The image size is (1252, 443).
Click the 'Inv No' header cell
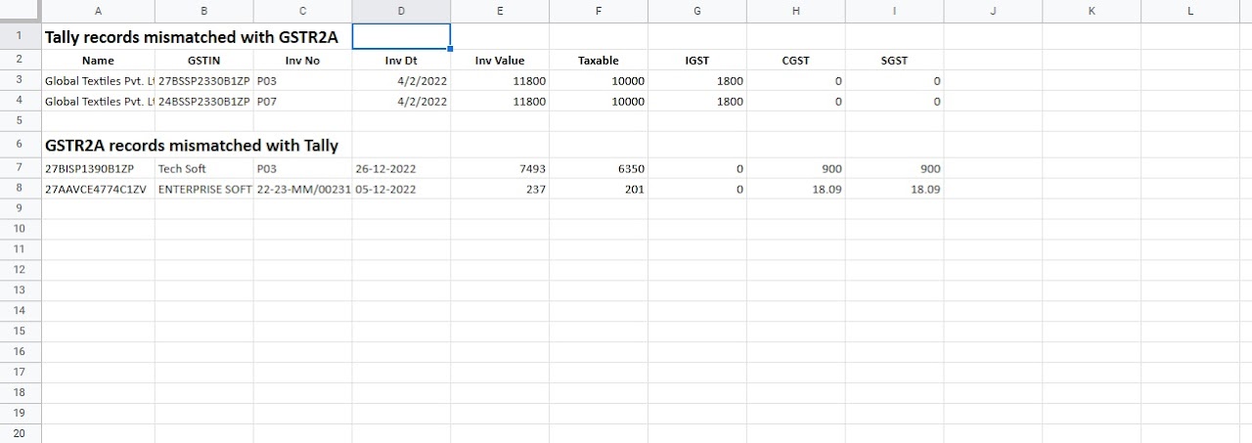pos(302,60)
